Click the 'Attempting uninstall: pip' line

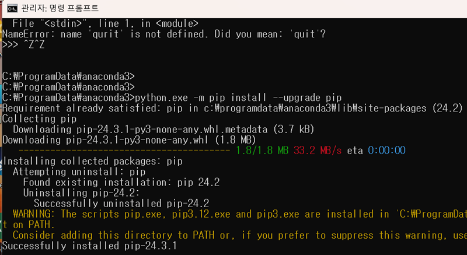[x=79, y=172]
